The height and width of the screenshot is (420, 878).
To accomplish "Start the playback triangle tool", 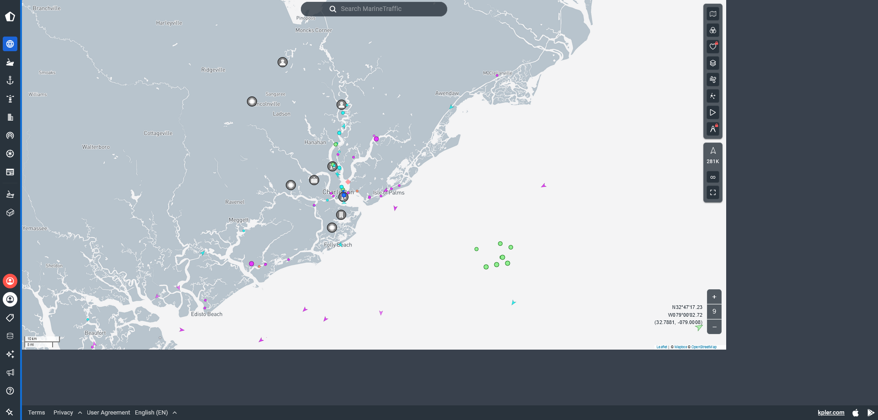I will click(713, 112).
